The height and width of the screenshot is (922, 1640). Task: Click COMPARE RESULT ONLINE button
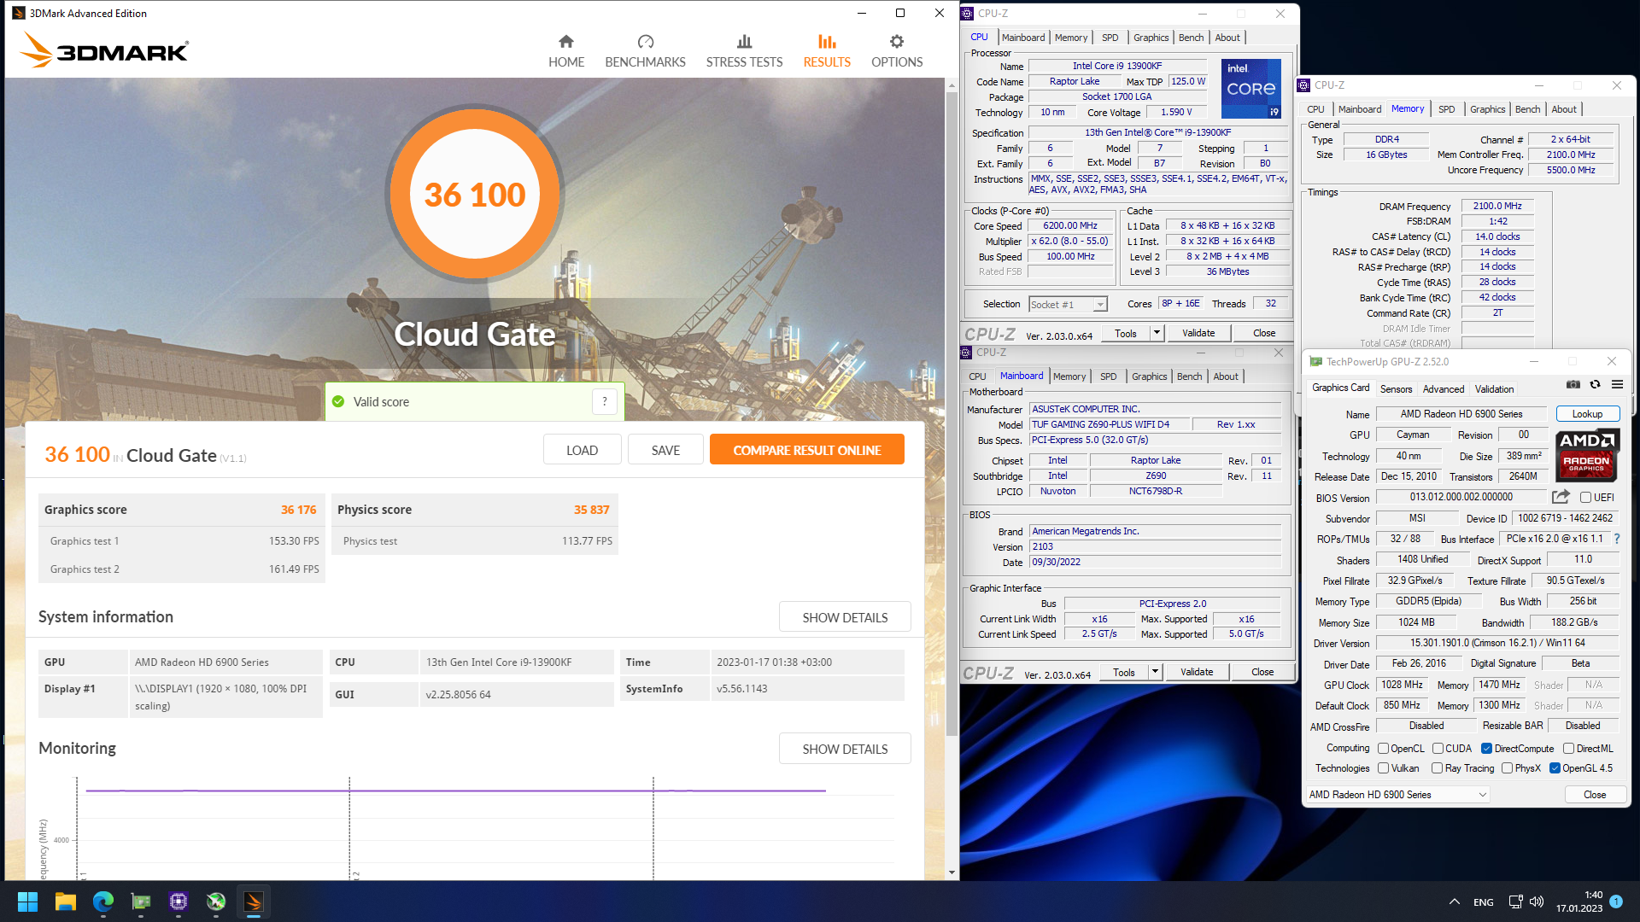click(806, 450)
